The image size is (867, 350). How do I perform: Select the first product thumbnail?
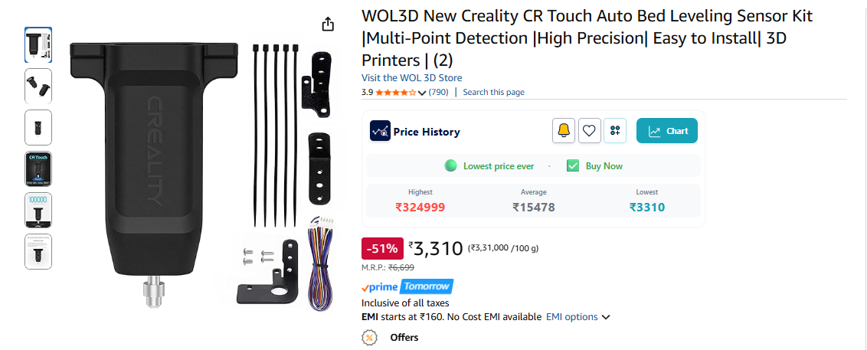[38, 44]
